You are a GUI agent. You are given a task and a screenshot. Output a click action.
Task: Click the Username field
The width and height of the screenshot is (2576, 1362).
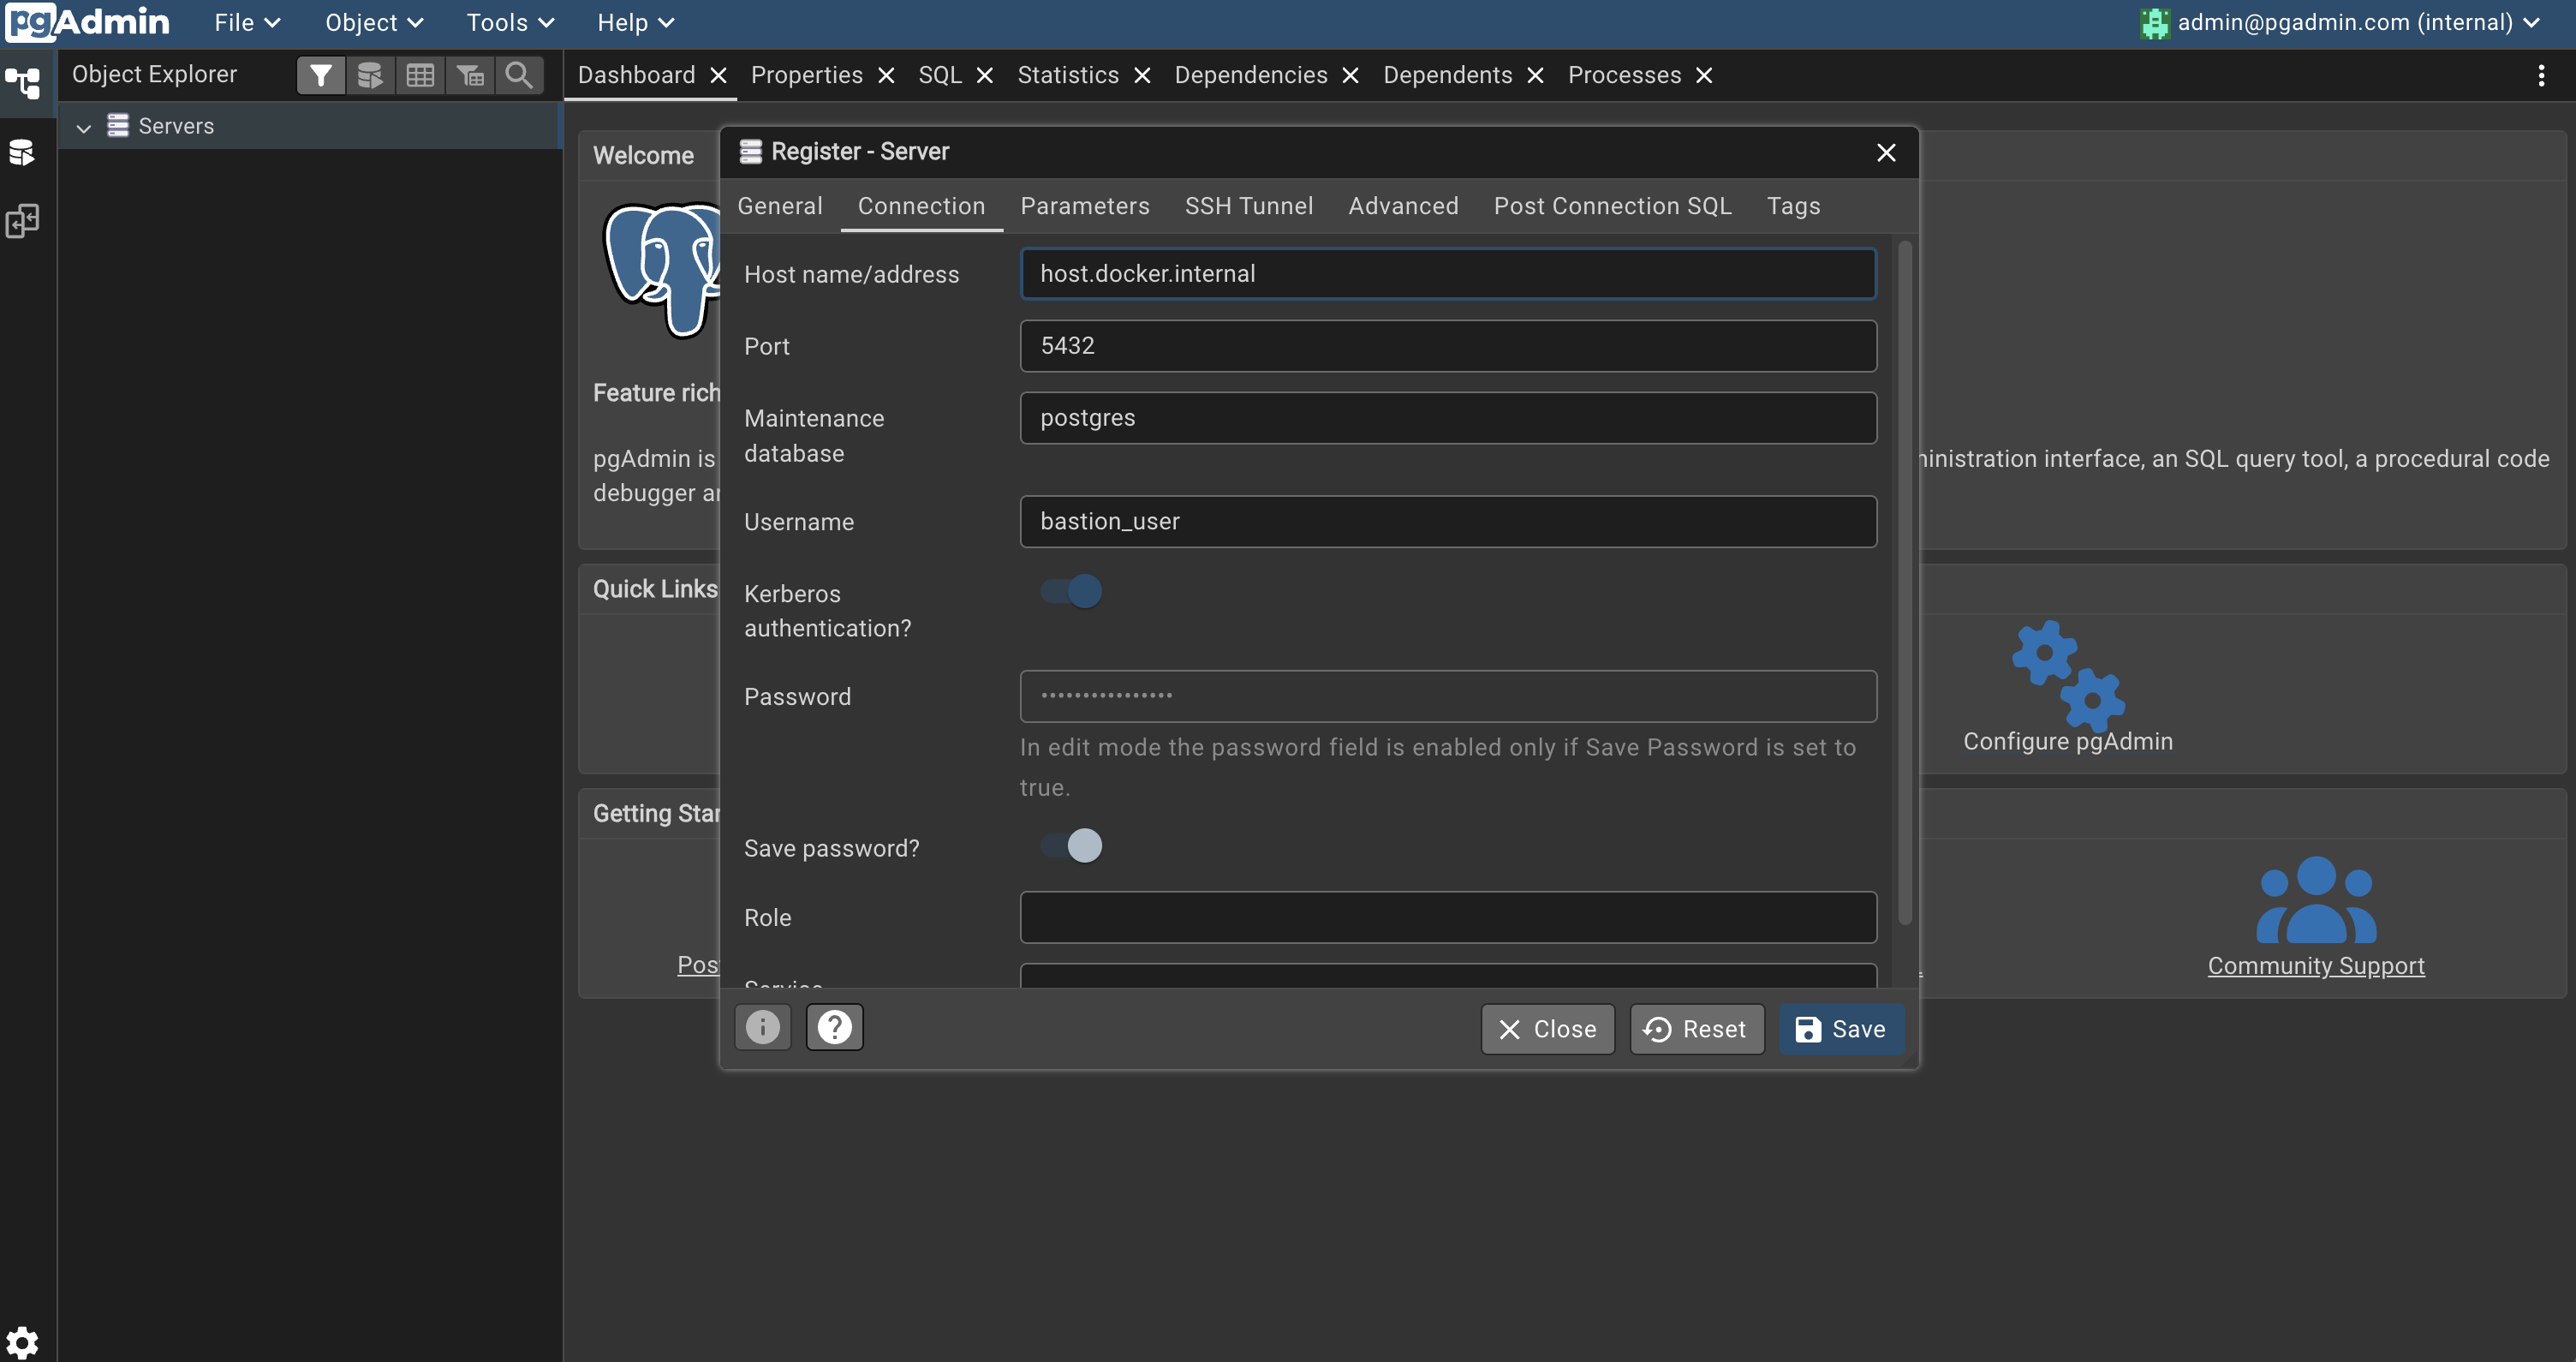(x=1448, y=522)
